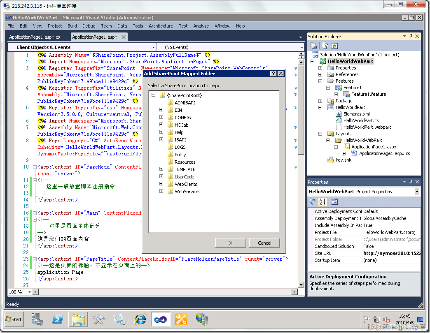Select HelloWorldPart.webpart file in Solution Explorer

pos(367,127)
